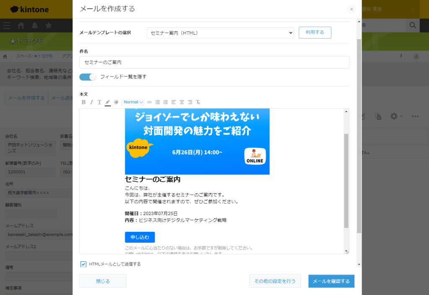Open the background color palette
The height and width of the screenshot is (295, 429).
click(116, 102)
